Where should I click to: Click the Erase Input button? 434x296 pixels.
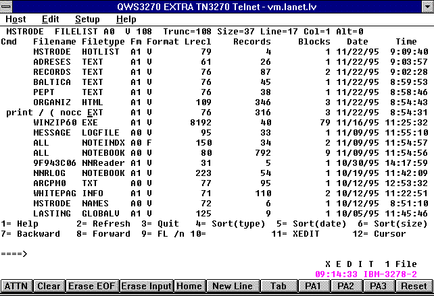146,286
